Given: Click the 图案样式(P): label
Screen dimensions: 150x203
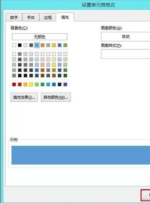Looking at the screenshot, I should (111, 46).
